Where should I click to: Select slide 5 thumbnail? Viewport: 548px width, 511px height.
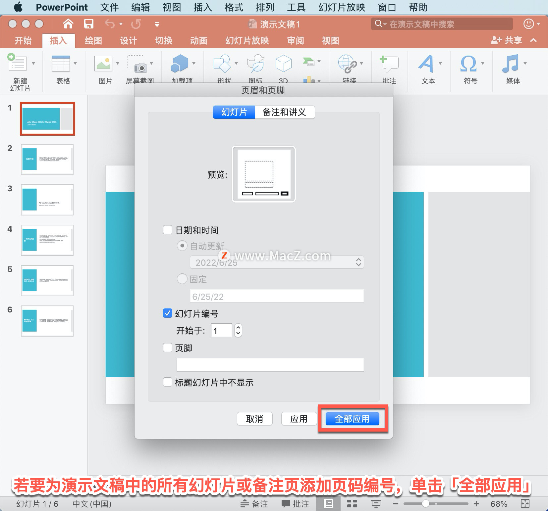(x=47, y=280)
